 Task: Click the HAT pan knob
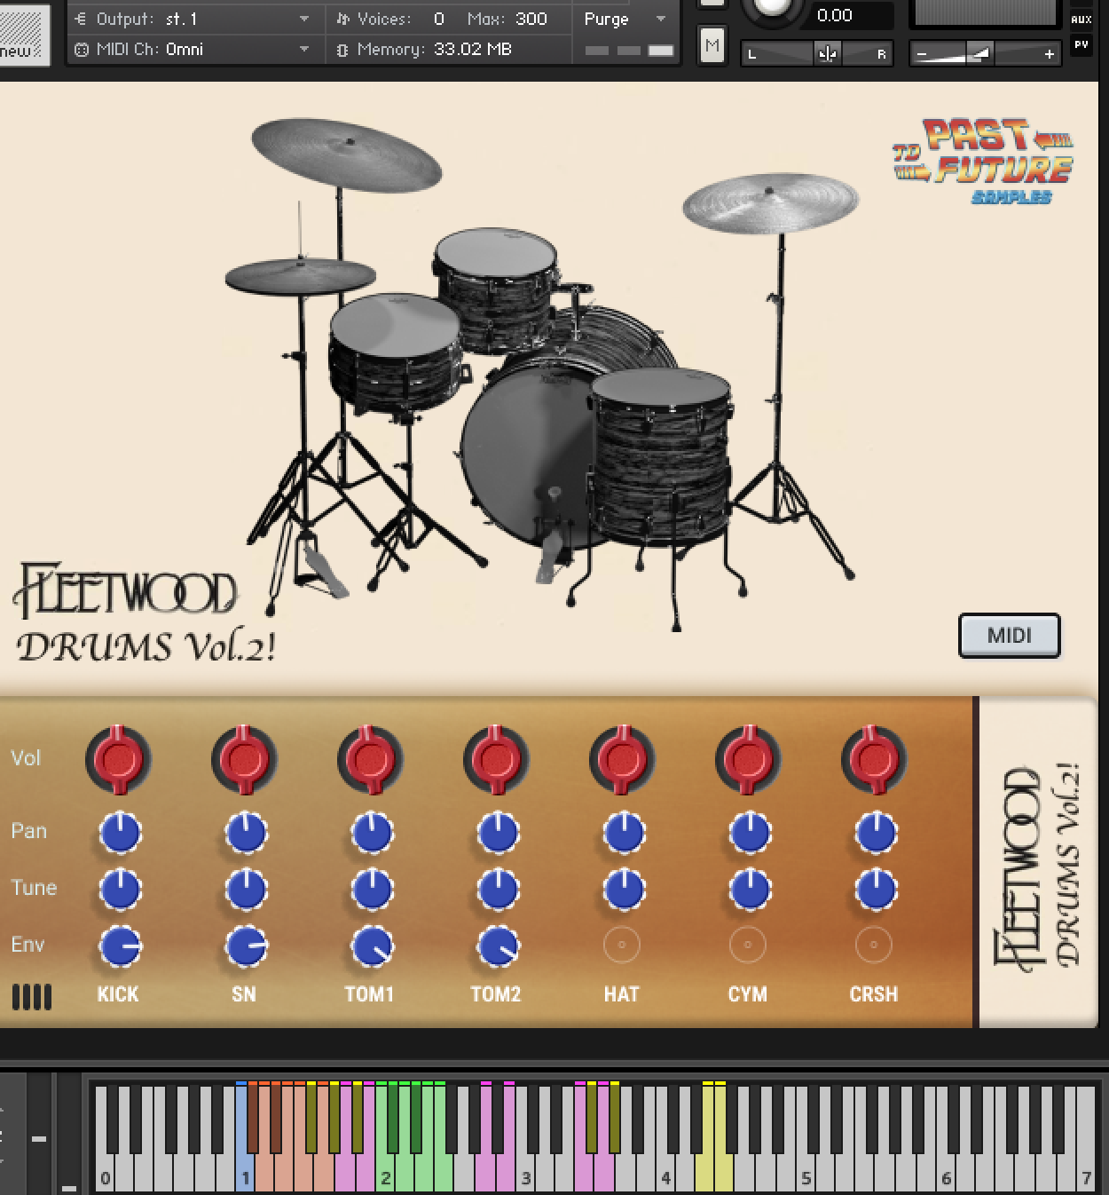[624, 833]
